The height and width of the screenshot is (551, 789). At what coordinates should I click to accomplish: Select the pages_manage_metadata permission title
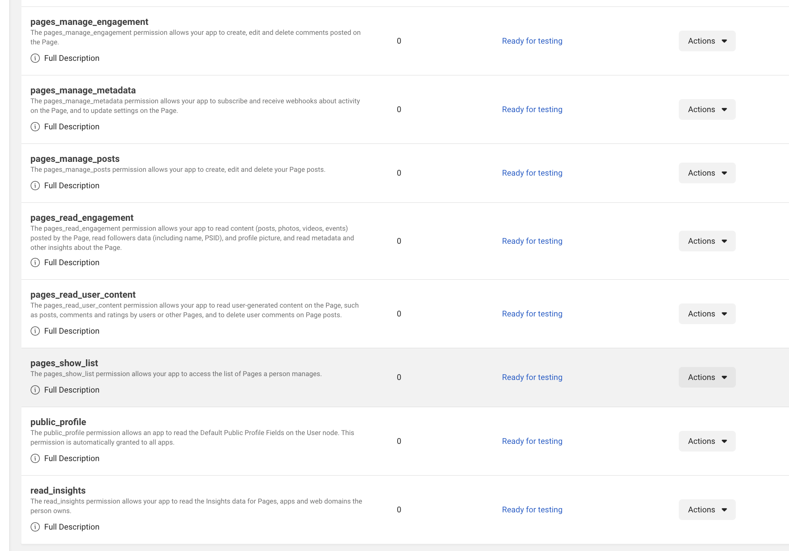coord(83,91)
